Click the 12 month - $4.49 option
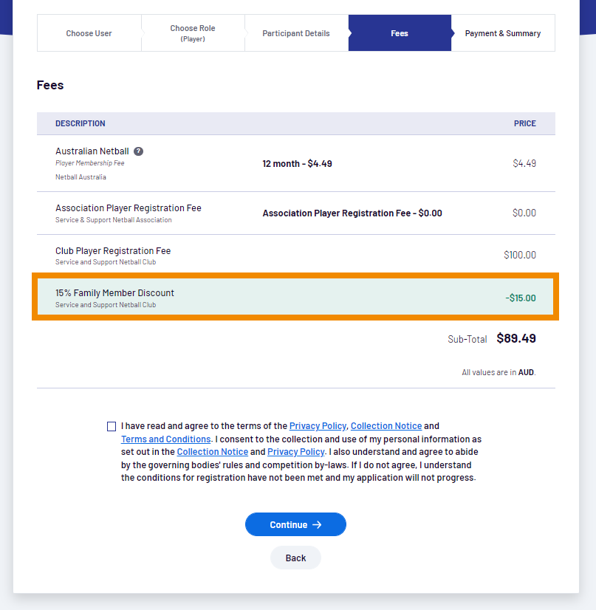 pyautogui.click(x=297, y=164)
